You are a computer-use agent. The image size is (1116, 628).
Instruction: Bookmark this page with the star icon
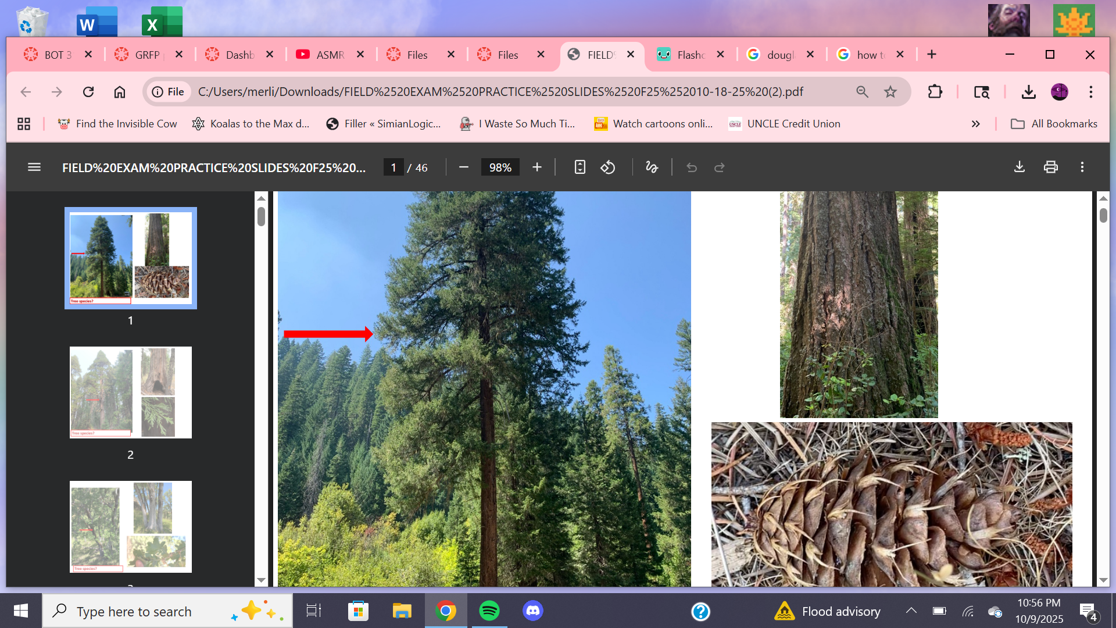[890, 92]
